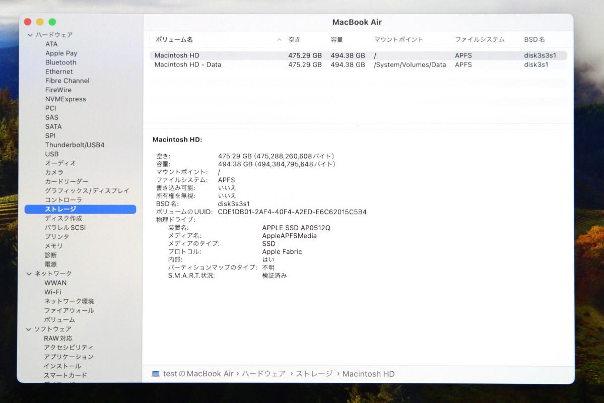The image size is (604, 403).
Task: Open グラフィックス/ディスプレイ in the sidebar
Action: click(87, 191)
